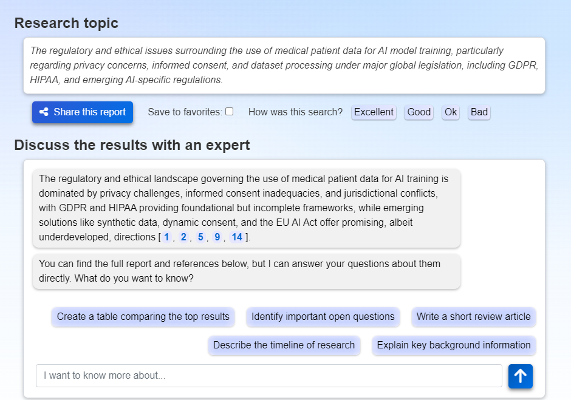Send message with the up arrow button

[x=521, y=376]
